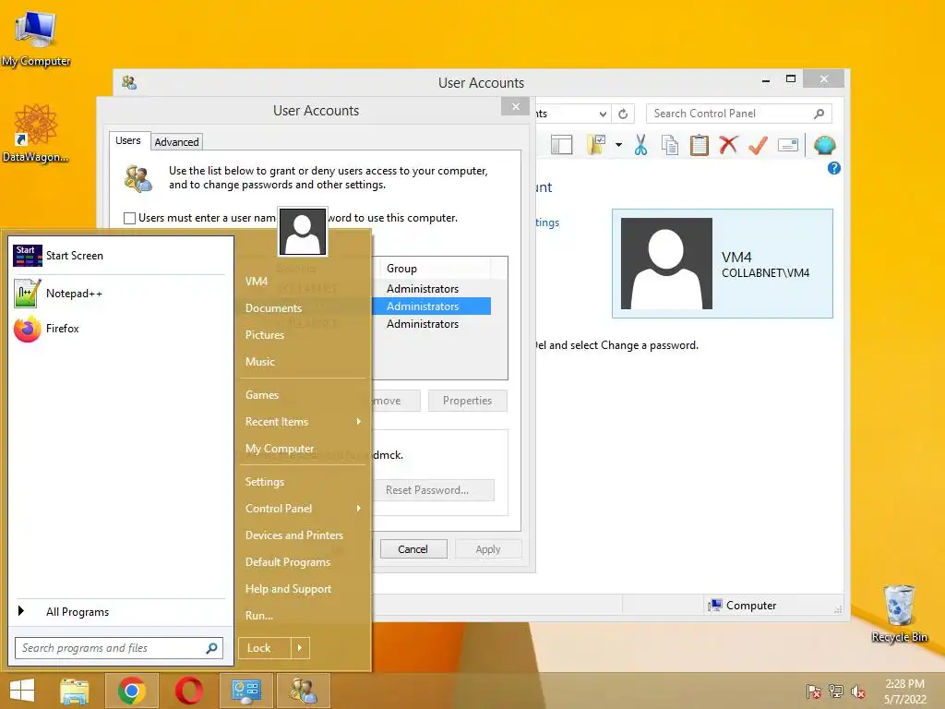Open My Computer from start menu

pyautogui.click(x=280, y=449)
